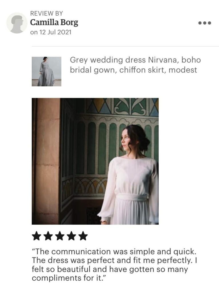Image resolution: width=219 pixels, height=292 pixels.
Task: Open the grey wedding dress product thumbnail
Action: point(47,72)
